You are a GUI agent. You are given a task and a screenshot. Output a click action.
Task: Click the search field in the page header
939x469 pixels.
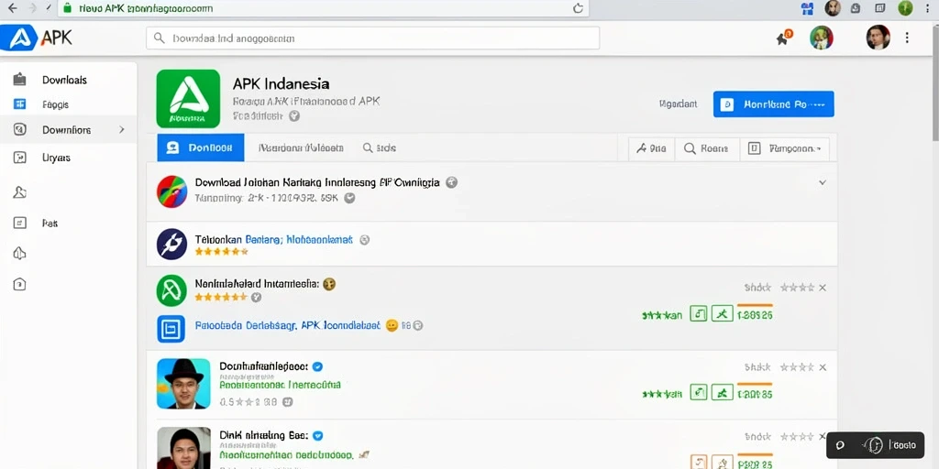(x=372, y=38)
